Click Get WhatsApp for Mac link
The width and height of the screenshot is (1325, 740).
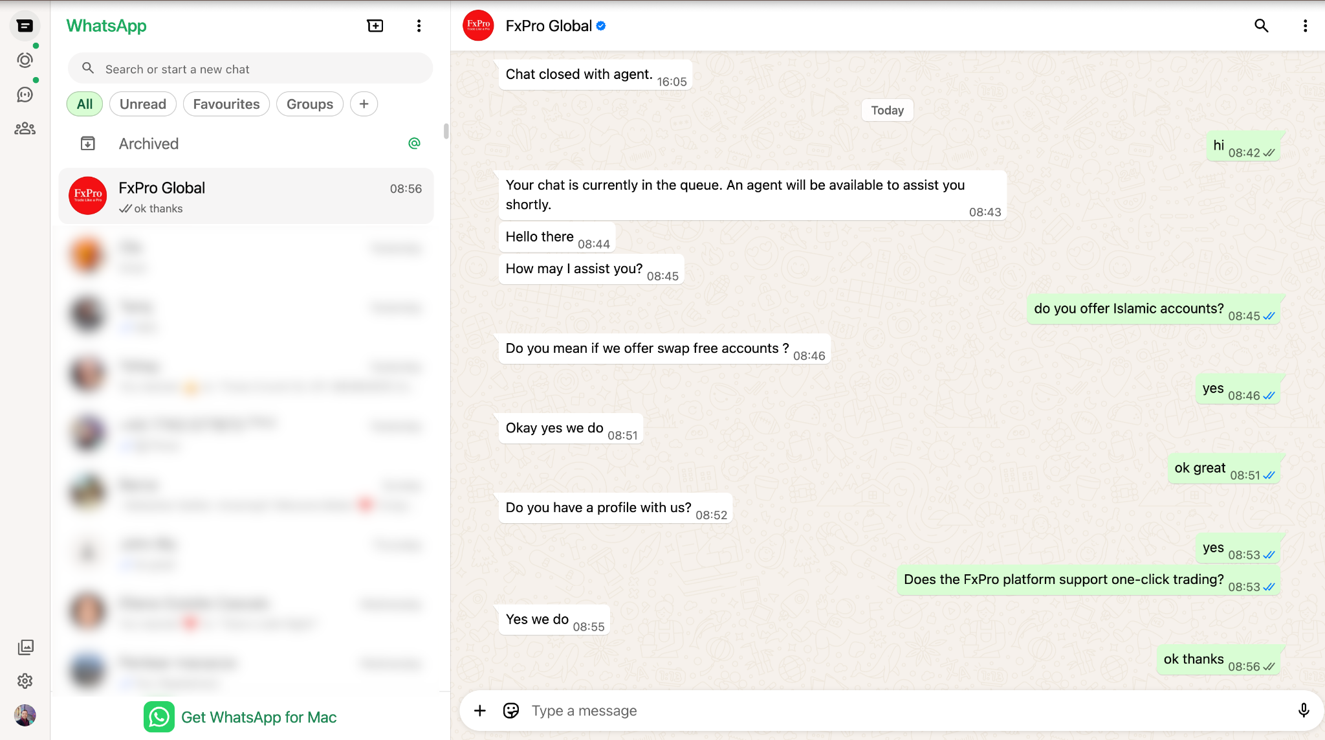pos(259,717)
